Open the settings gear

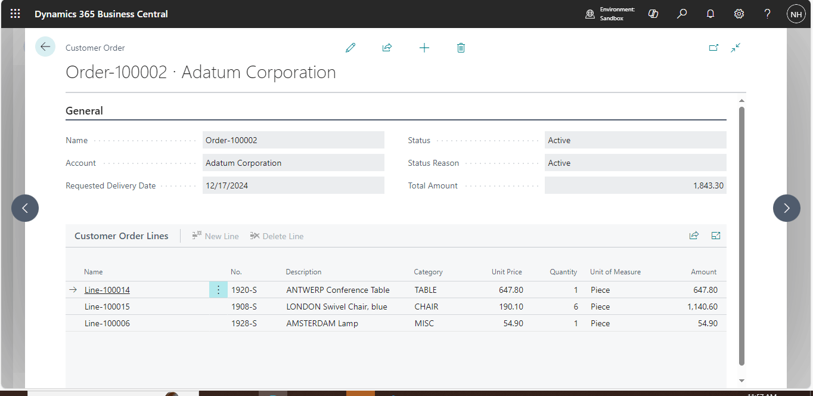pyautogui.click(x=739, y=14)
